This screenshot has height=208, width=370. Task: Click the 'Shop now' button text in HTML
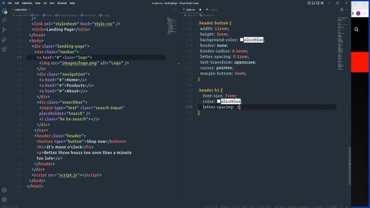click(96, 141)
